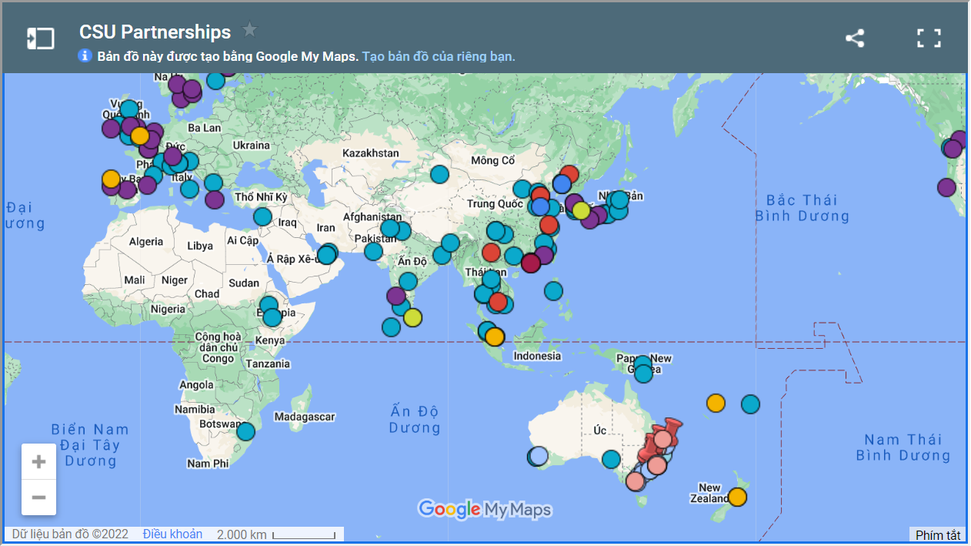Zoom out with the minus button
The width and height of the screenshot is (971, 546).
(x=38, y=497)
